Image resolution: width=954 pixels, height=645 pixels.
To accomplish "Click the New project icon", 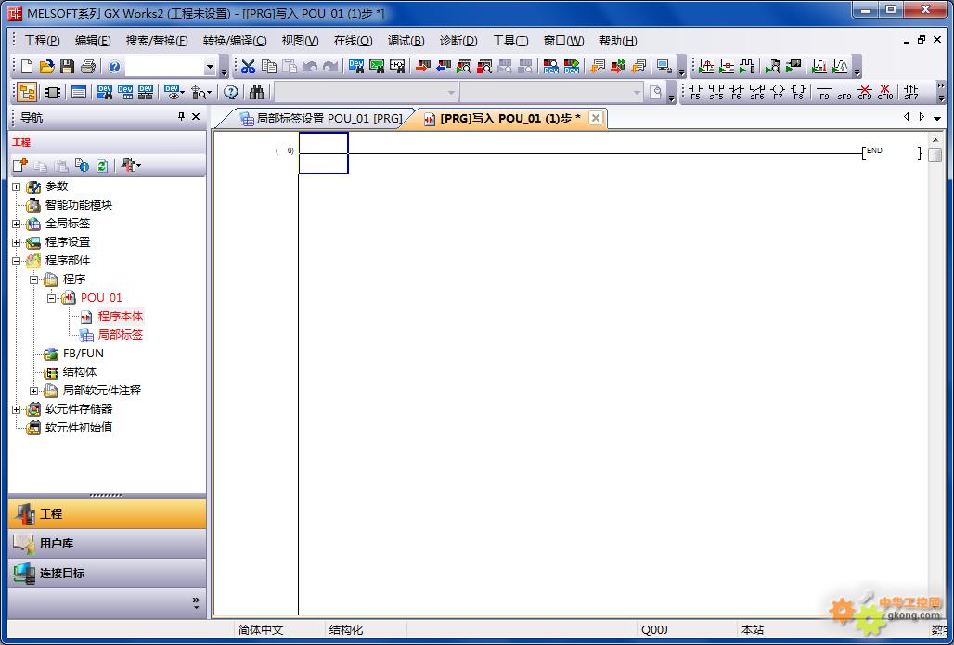I will tap(27, 66).
